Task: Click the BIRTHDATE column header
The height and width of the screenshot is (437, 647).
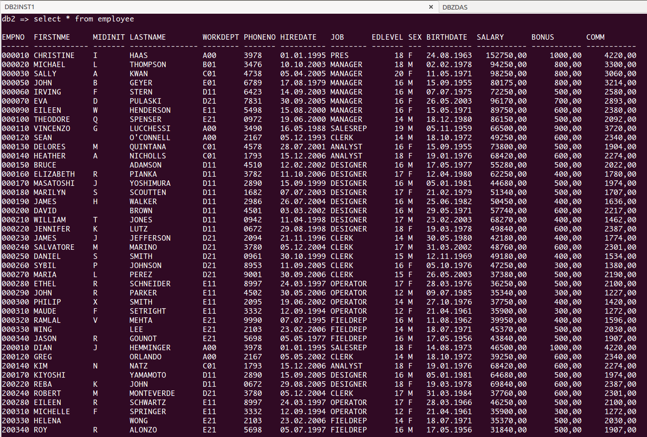Action: pos(447,37)
